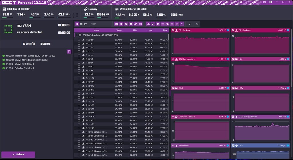Sort by the Avg column header
293x160 pixels.
150,30
